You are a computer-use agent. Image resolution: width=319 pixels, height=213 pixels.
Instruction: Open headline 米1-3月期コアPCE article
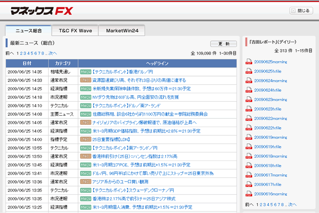click(x=141, y=165)
